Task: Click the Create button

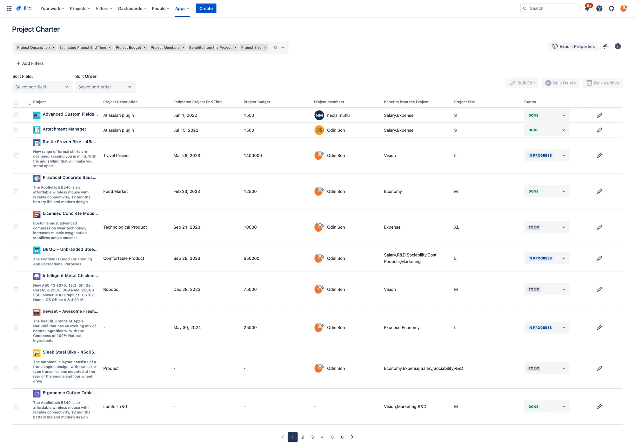Action: point(206,9)
